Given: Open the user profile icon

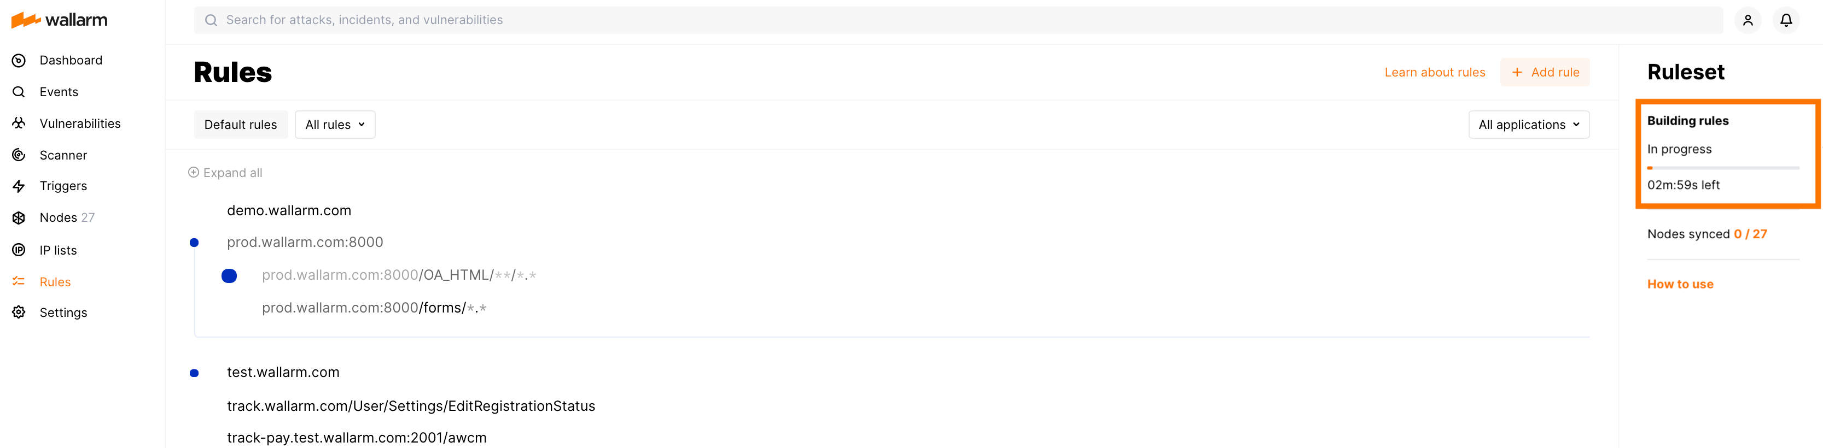Looking at the screenshot, I should coord(1748,20).
